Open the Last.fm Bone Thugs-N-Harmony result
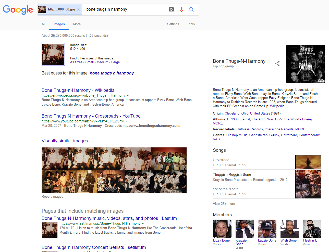329x252 pixels. (x=109, y=218)
